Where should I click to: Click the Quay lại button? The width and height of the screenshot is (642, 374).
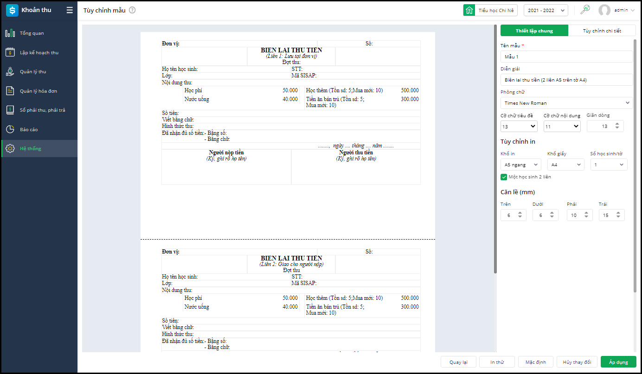click(x=458, y=362)
